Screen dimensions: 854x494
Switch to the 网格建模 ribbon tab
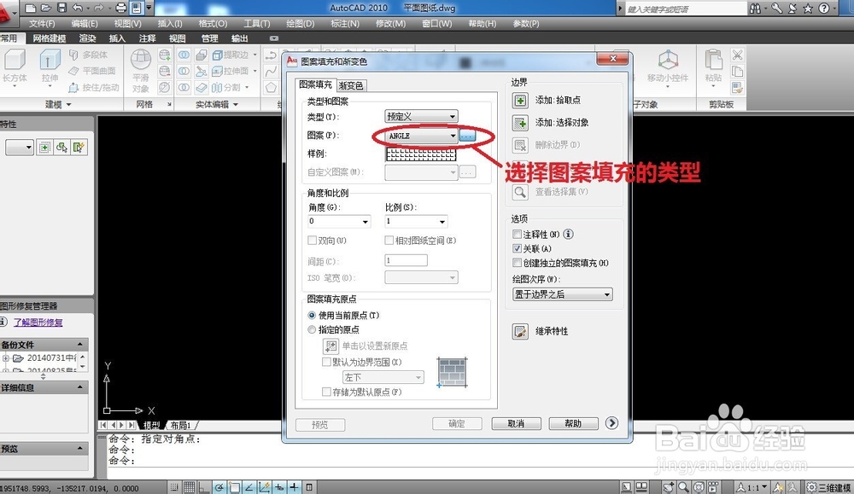pos(49,38)
